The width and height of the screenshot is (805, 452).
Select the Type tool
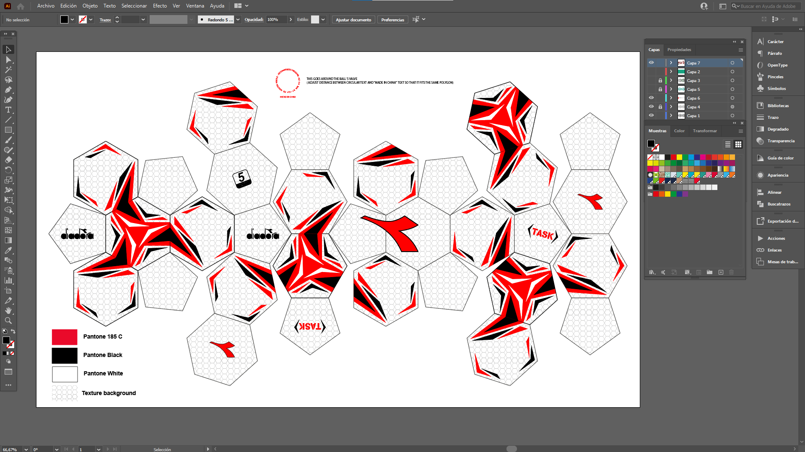8,110
